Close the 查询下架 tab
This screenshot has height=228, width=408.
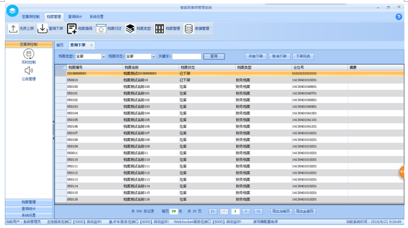91,45
